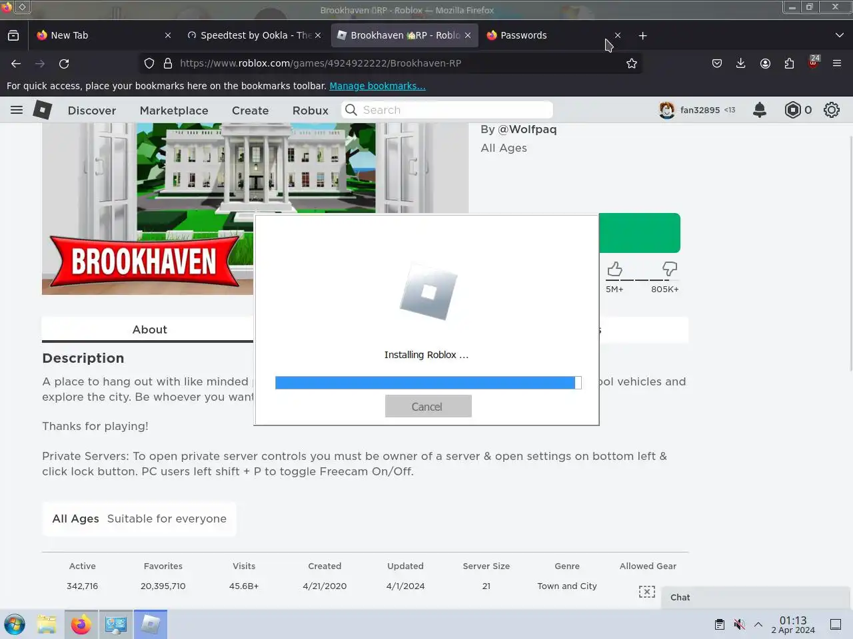
Task: Open the Firefox downloads panel
Action: [x=741, y=63]
